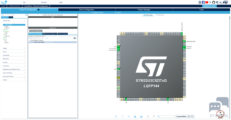Click the zoom out icon under the pinout
Image resolution: width=231 pixels, height=120 pixels.
pyautogui.click(x=129, y=116)
